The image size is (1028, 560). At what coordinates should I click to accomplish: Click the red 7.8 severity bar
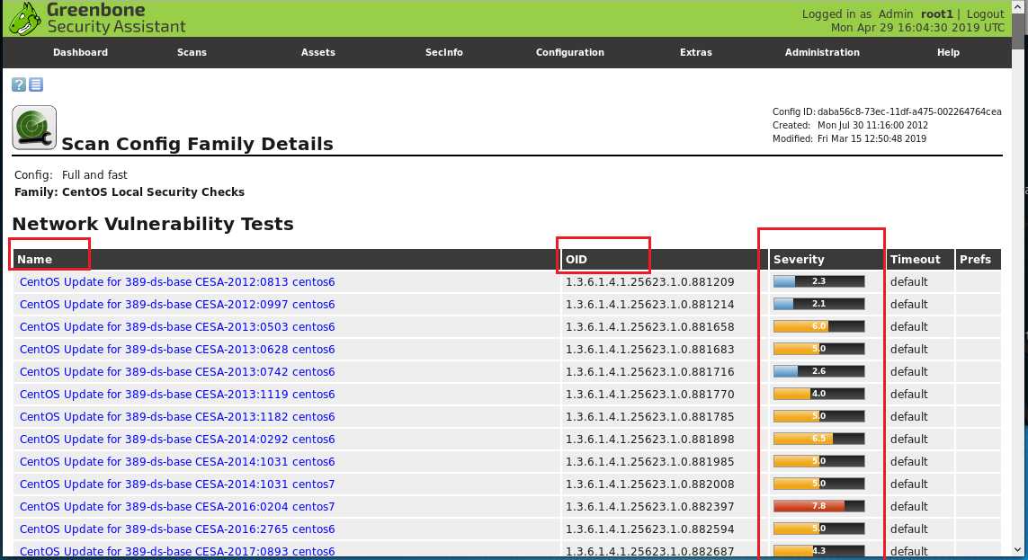point(818,506)
